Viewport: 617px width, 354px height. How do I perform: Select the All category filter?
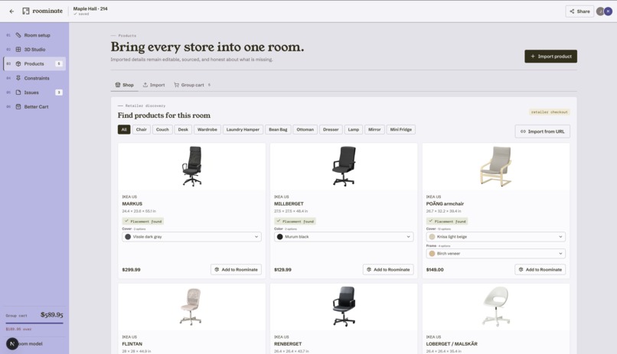tap(124, 130)
